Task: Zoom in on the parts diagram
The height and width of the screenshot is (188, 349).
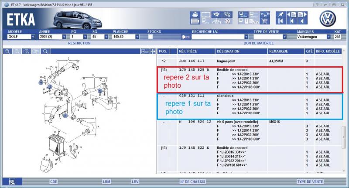Action: pos(7,51)
